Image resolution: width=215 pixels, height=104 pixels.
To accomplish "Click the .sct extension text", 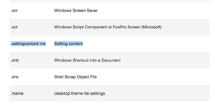I will click(x=14, y=27).
